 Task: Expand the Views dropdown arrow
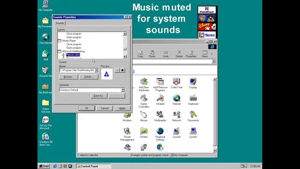coord(212,54)
